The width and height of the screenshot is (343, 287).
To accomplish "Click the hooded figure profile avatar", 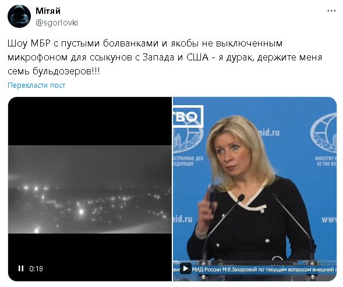I will 19,16.
